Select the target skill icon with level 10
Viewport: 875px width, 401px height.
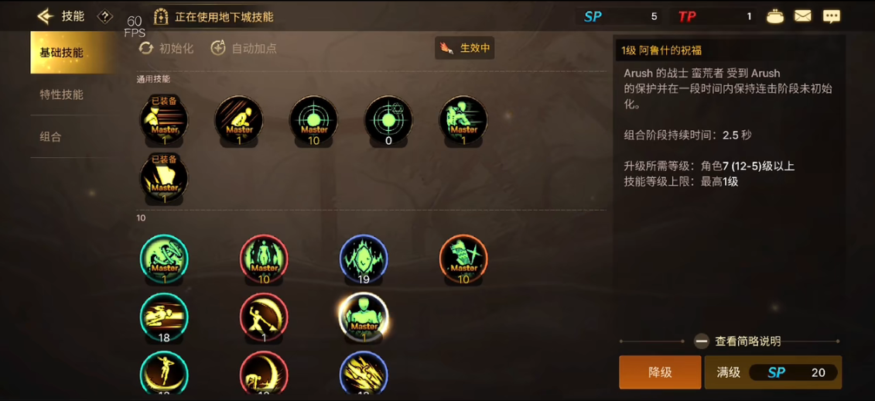[313, 121]
